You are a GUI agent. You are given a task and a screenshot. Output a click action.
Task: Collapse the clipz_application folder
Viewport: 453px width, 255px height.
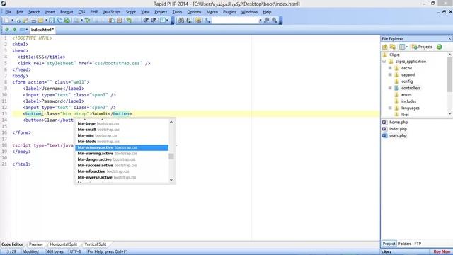pos(384,62)
